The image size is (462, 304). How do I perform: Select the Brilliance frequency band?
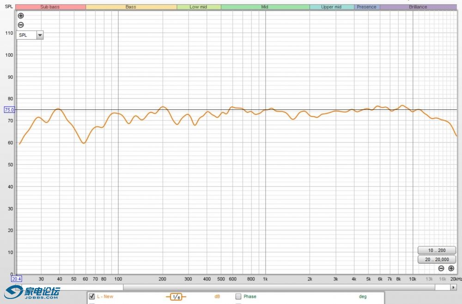[418, 7]
